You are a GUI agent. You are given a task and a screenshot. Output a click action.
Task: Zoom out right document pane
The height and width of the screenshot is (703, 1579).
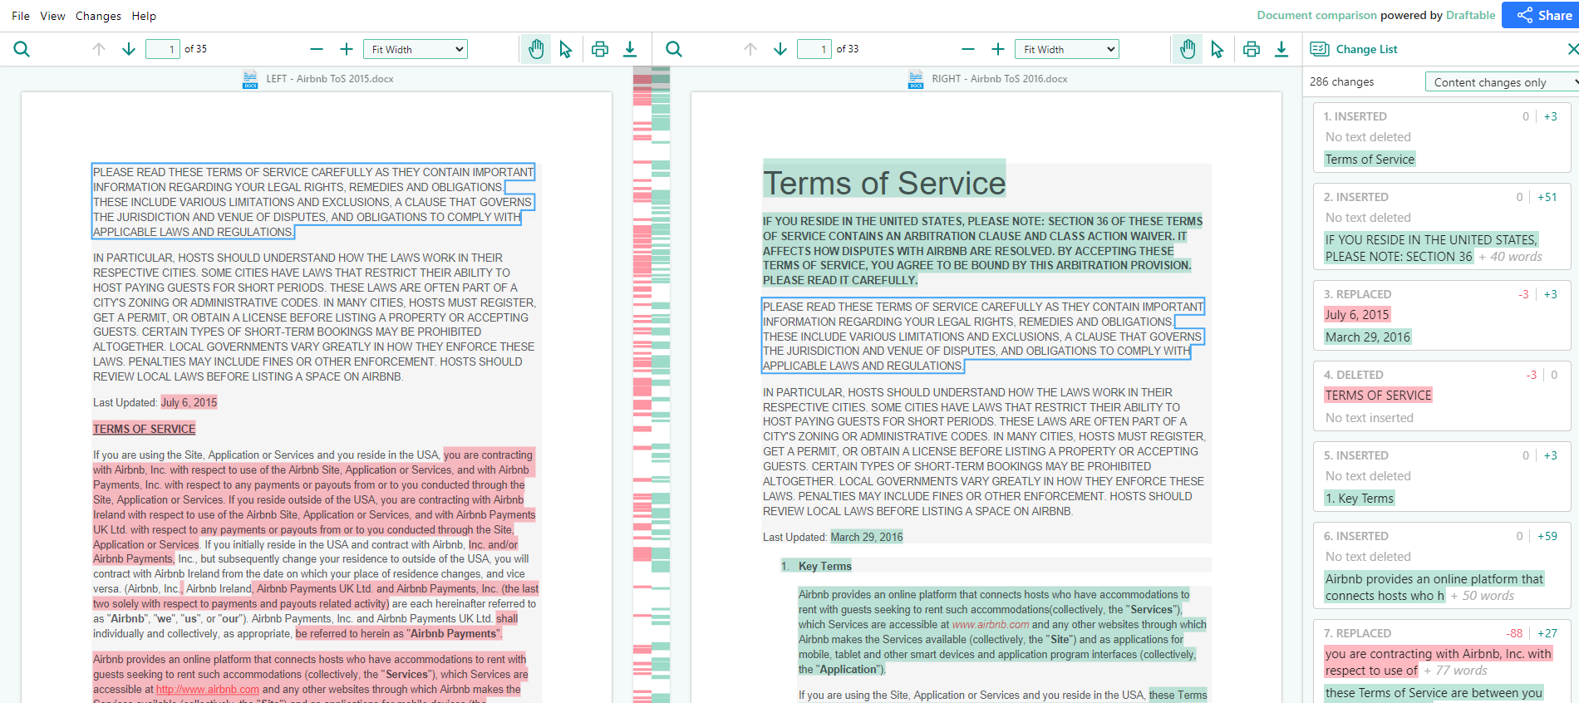pos(967,49)
